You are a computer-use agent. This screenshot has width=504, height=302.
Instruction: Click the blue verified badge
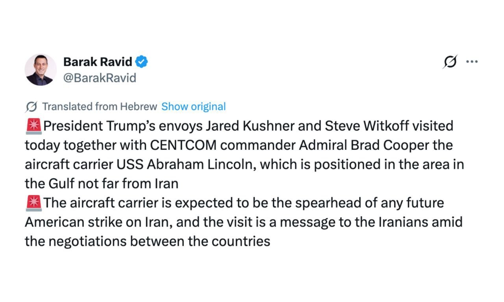(142, 62)
